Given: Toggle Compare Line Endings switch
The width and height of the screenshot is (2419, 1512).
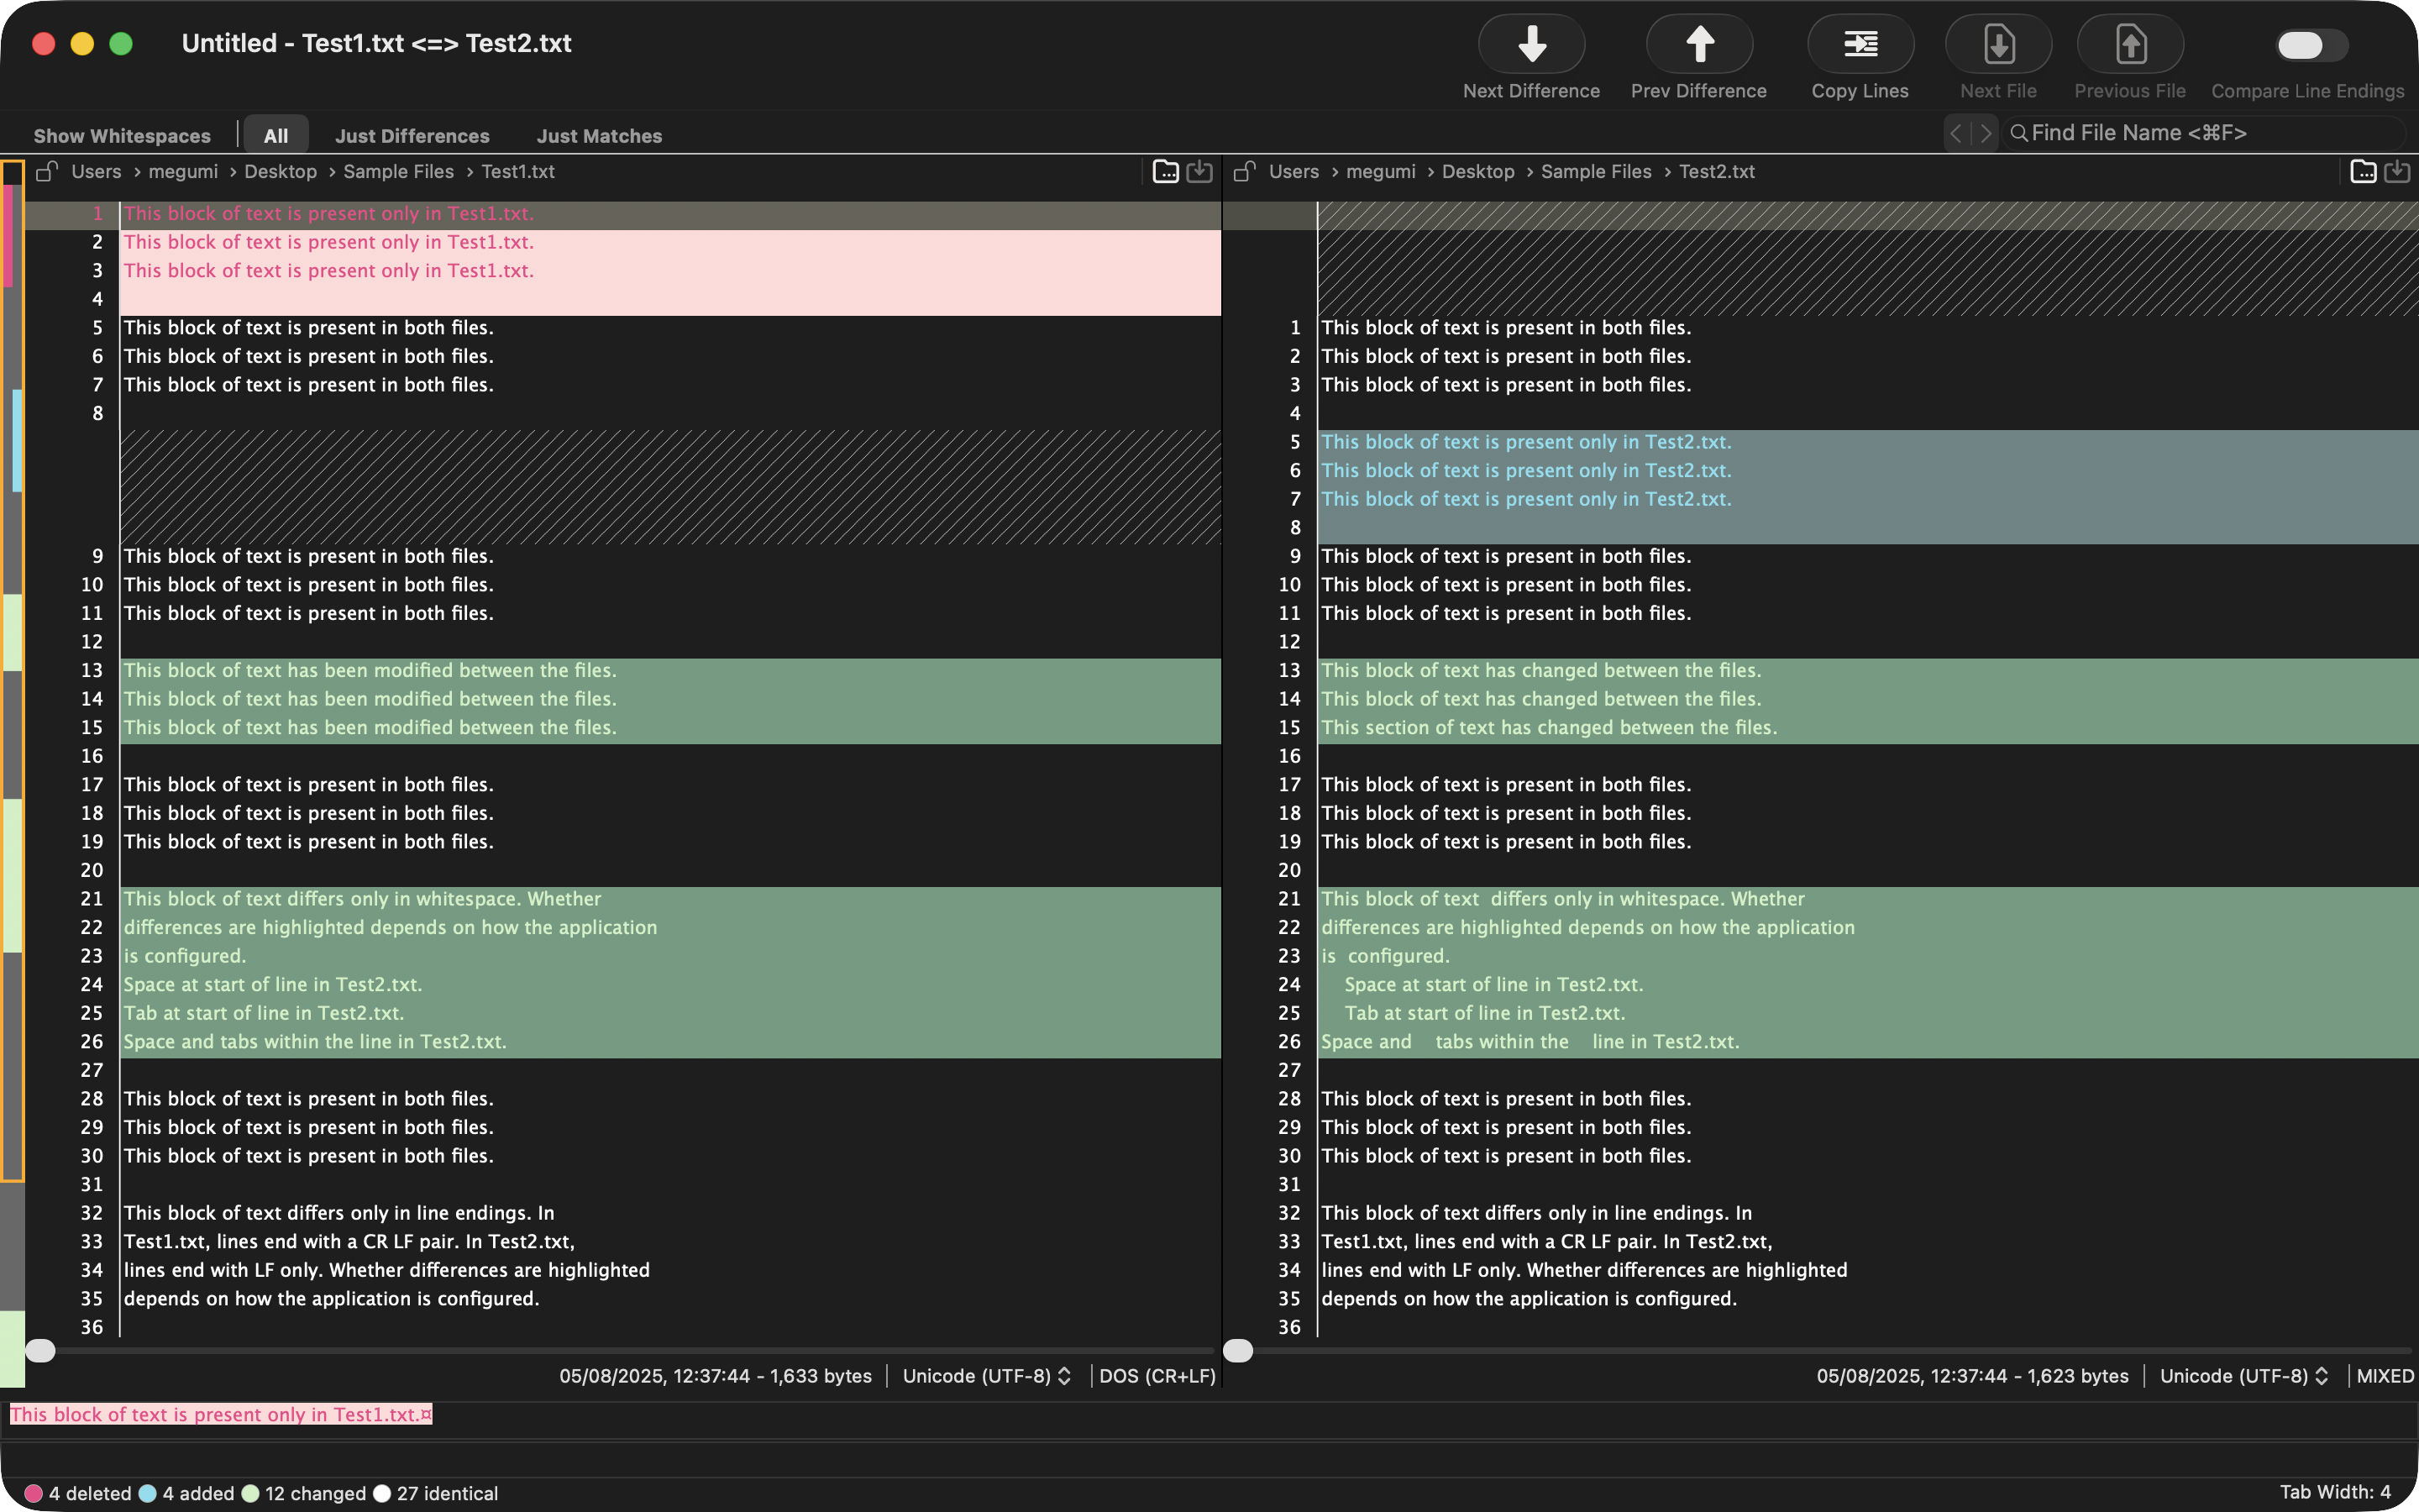Looking at the screenshot, I should (x=2311, y=45).
